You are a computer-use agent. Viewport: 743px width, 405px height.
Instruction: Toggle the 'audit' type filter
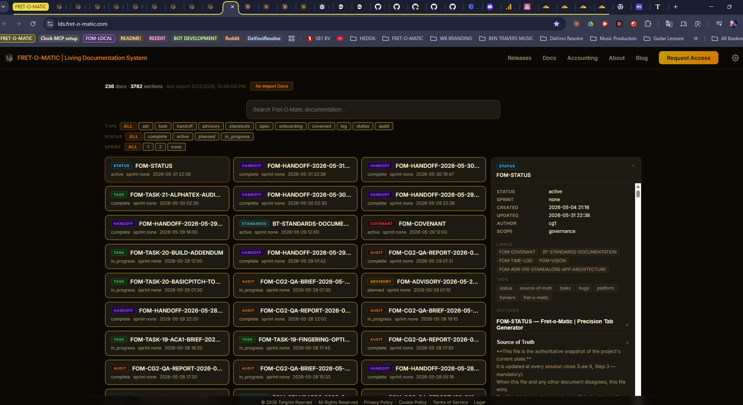[384, 126]
